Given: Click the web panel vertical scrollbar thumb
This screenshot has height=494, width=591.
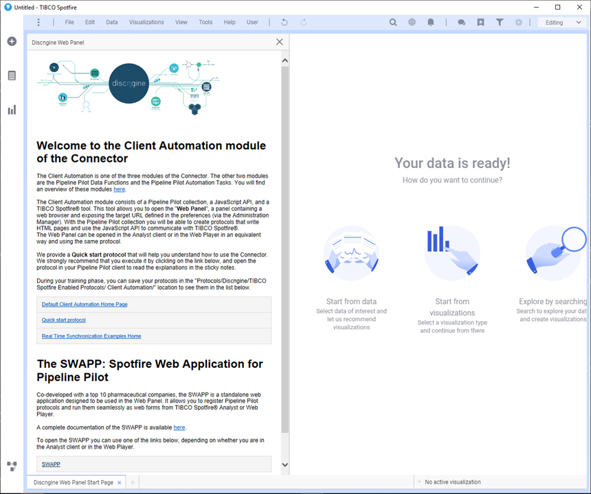Looking at the screenshot, I should (x=285, y=249).
